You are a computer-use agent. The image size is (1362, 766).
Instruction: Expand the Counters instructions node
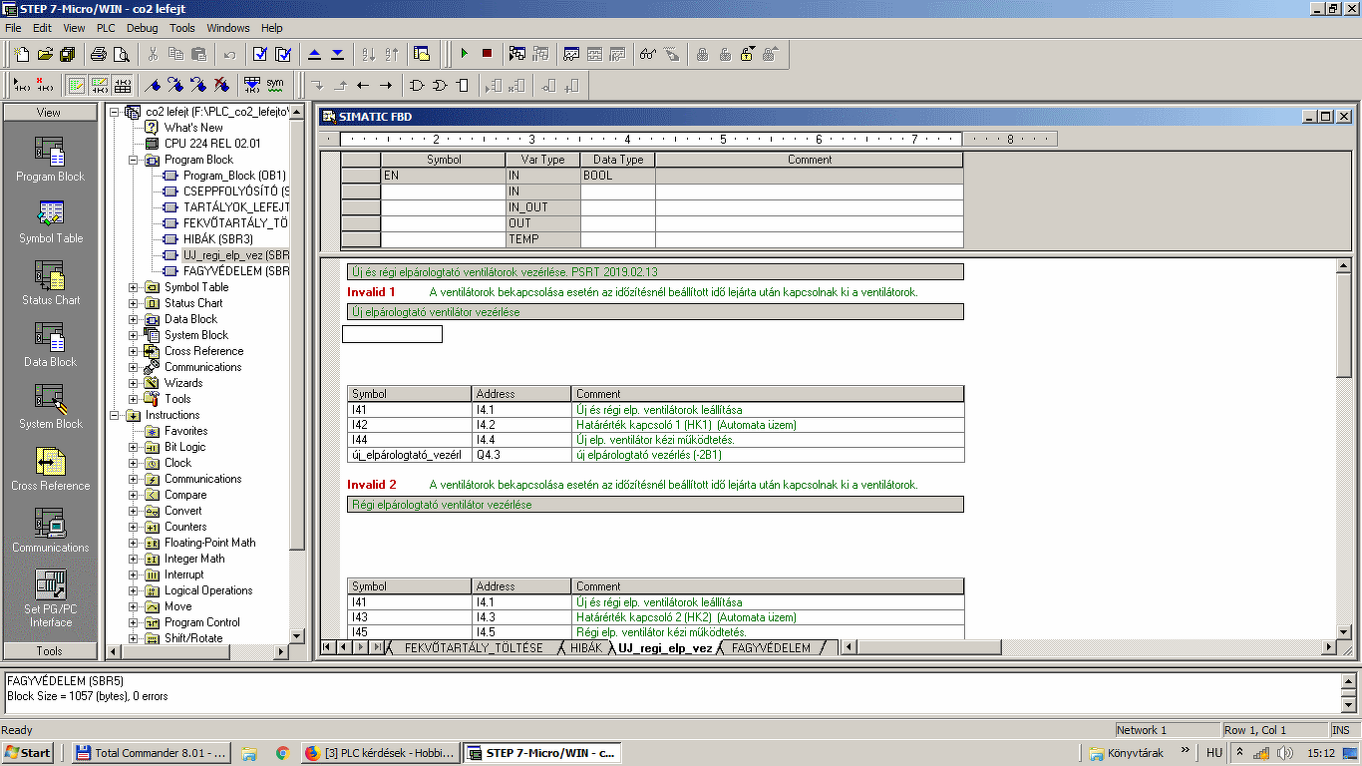tap(134, 527)
